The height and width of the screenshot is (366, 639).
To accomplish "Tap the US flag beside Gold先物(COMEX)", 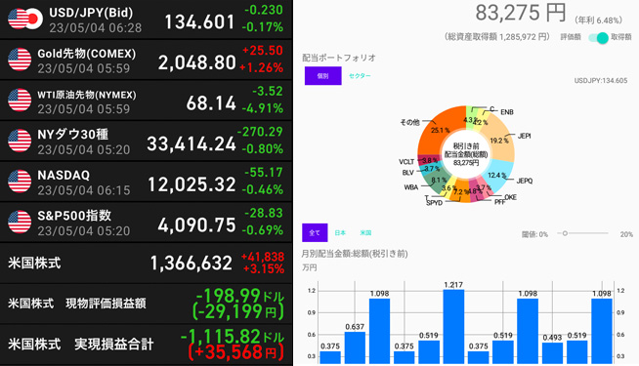I will coord(20,60).
